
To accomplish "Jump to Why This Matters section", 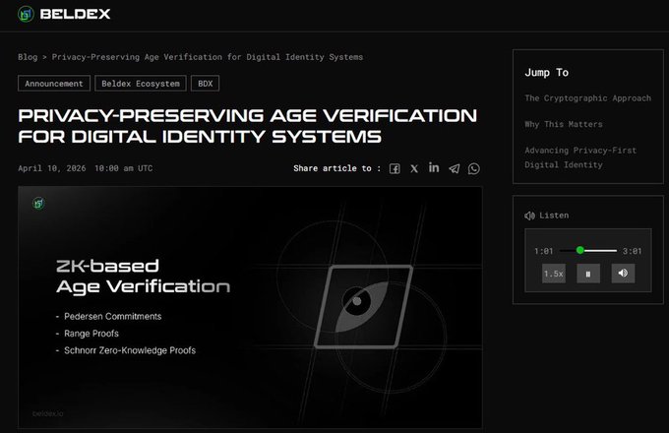I will [564, 124].
